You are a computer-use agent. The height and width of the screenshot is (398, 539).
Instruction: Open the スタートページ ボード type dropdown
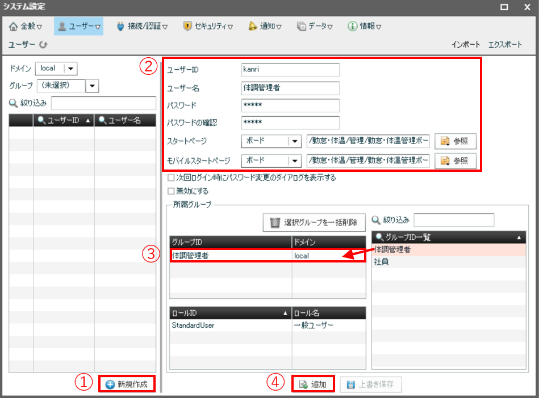point(294,141)
